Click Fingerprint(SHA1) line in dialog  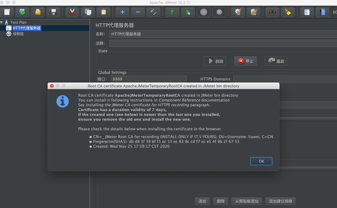[166, 141]
